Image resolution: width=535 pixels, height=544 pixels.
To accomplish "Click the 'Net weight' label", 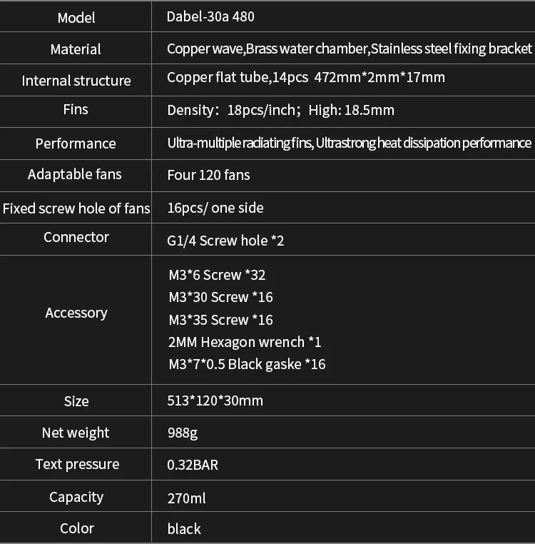I will pyautogui.click(x=76, y=433).
